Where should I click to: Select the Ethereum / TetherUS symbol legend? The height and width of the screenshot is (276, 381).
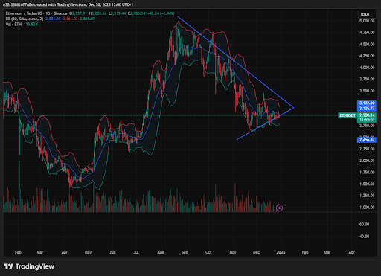pos(36,13)
